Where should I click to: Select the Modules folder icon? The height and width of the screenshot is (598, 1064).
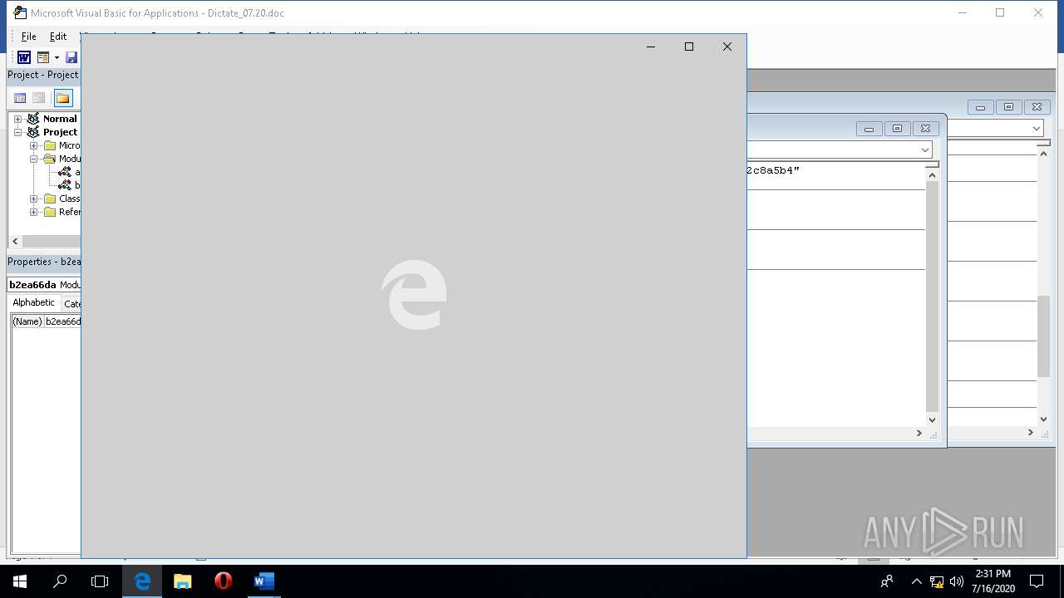click(50, 159)
